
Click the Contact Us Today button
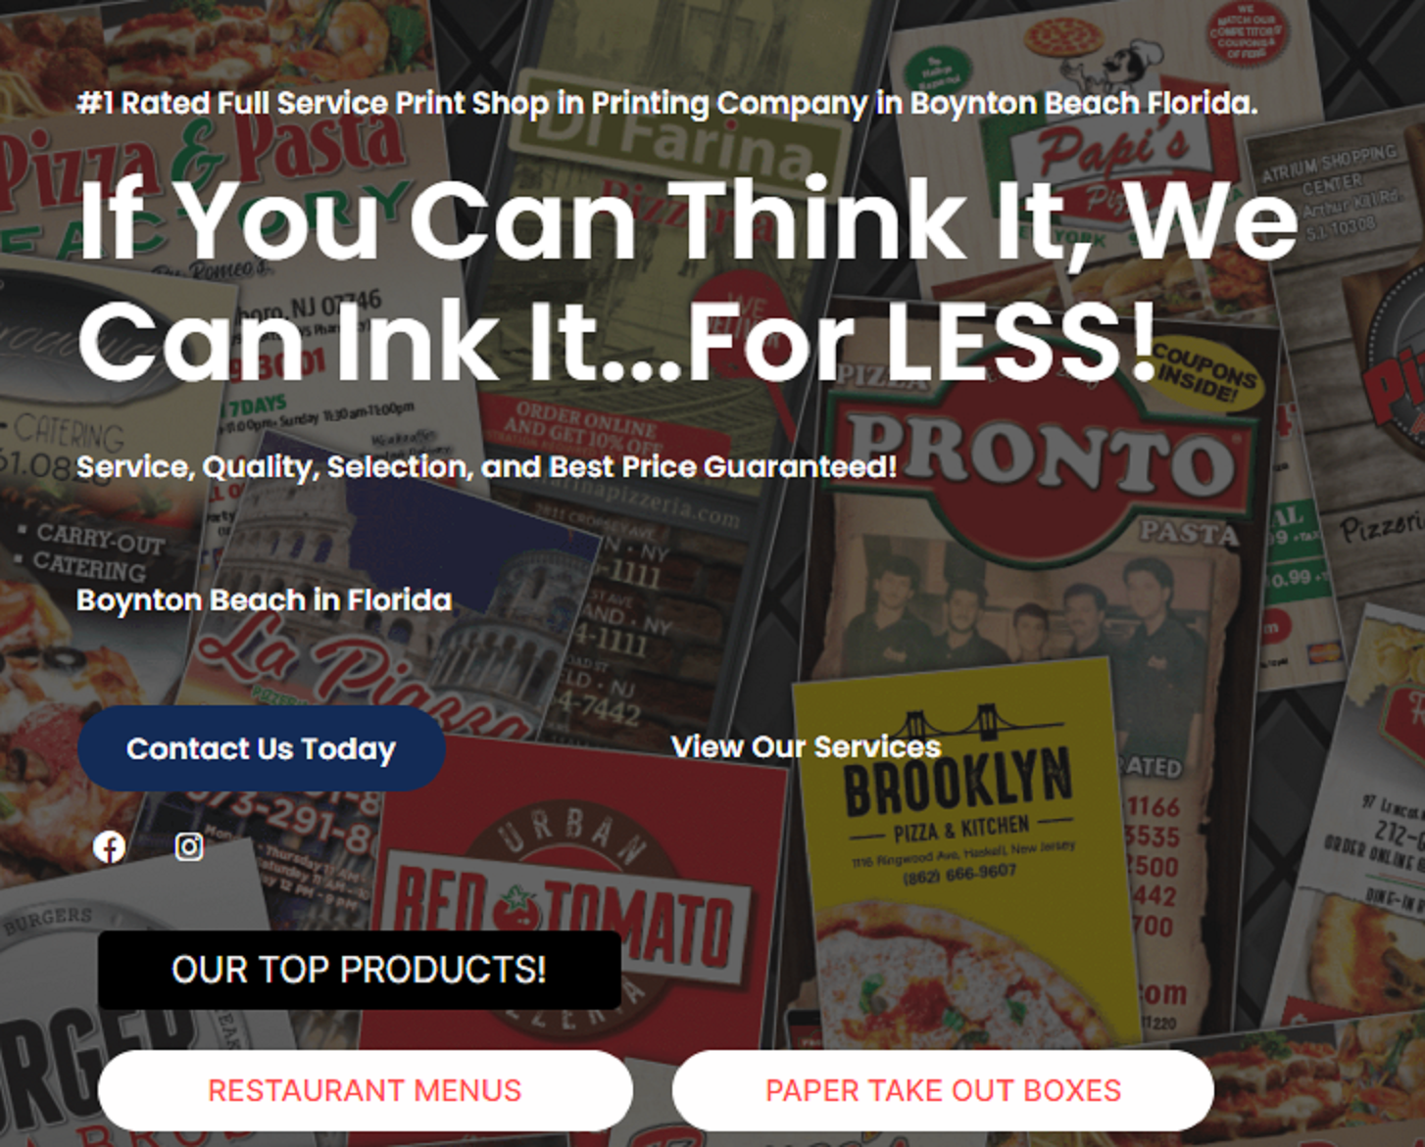click(262, 748)
